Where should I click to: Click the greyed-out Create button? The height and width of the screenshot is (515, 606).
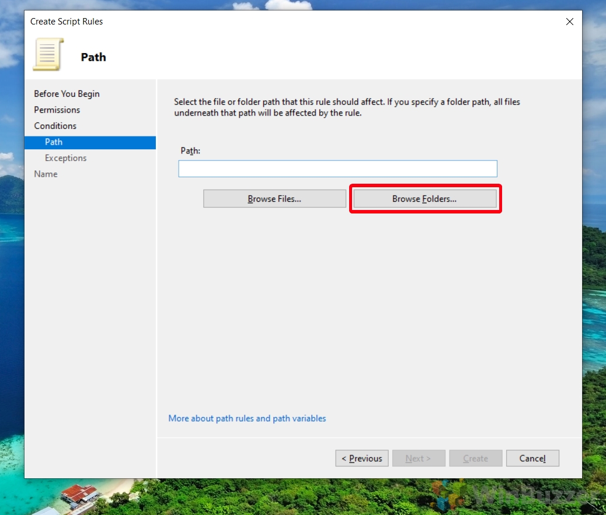tap(476, 458)
